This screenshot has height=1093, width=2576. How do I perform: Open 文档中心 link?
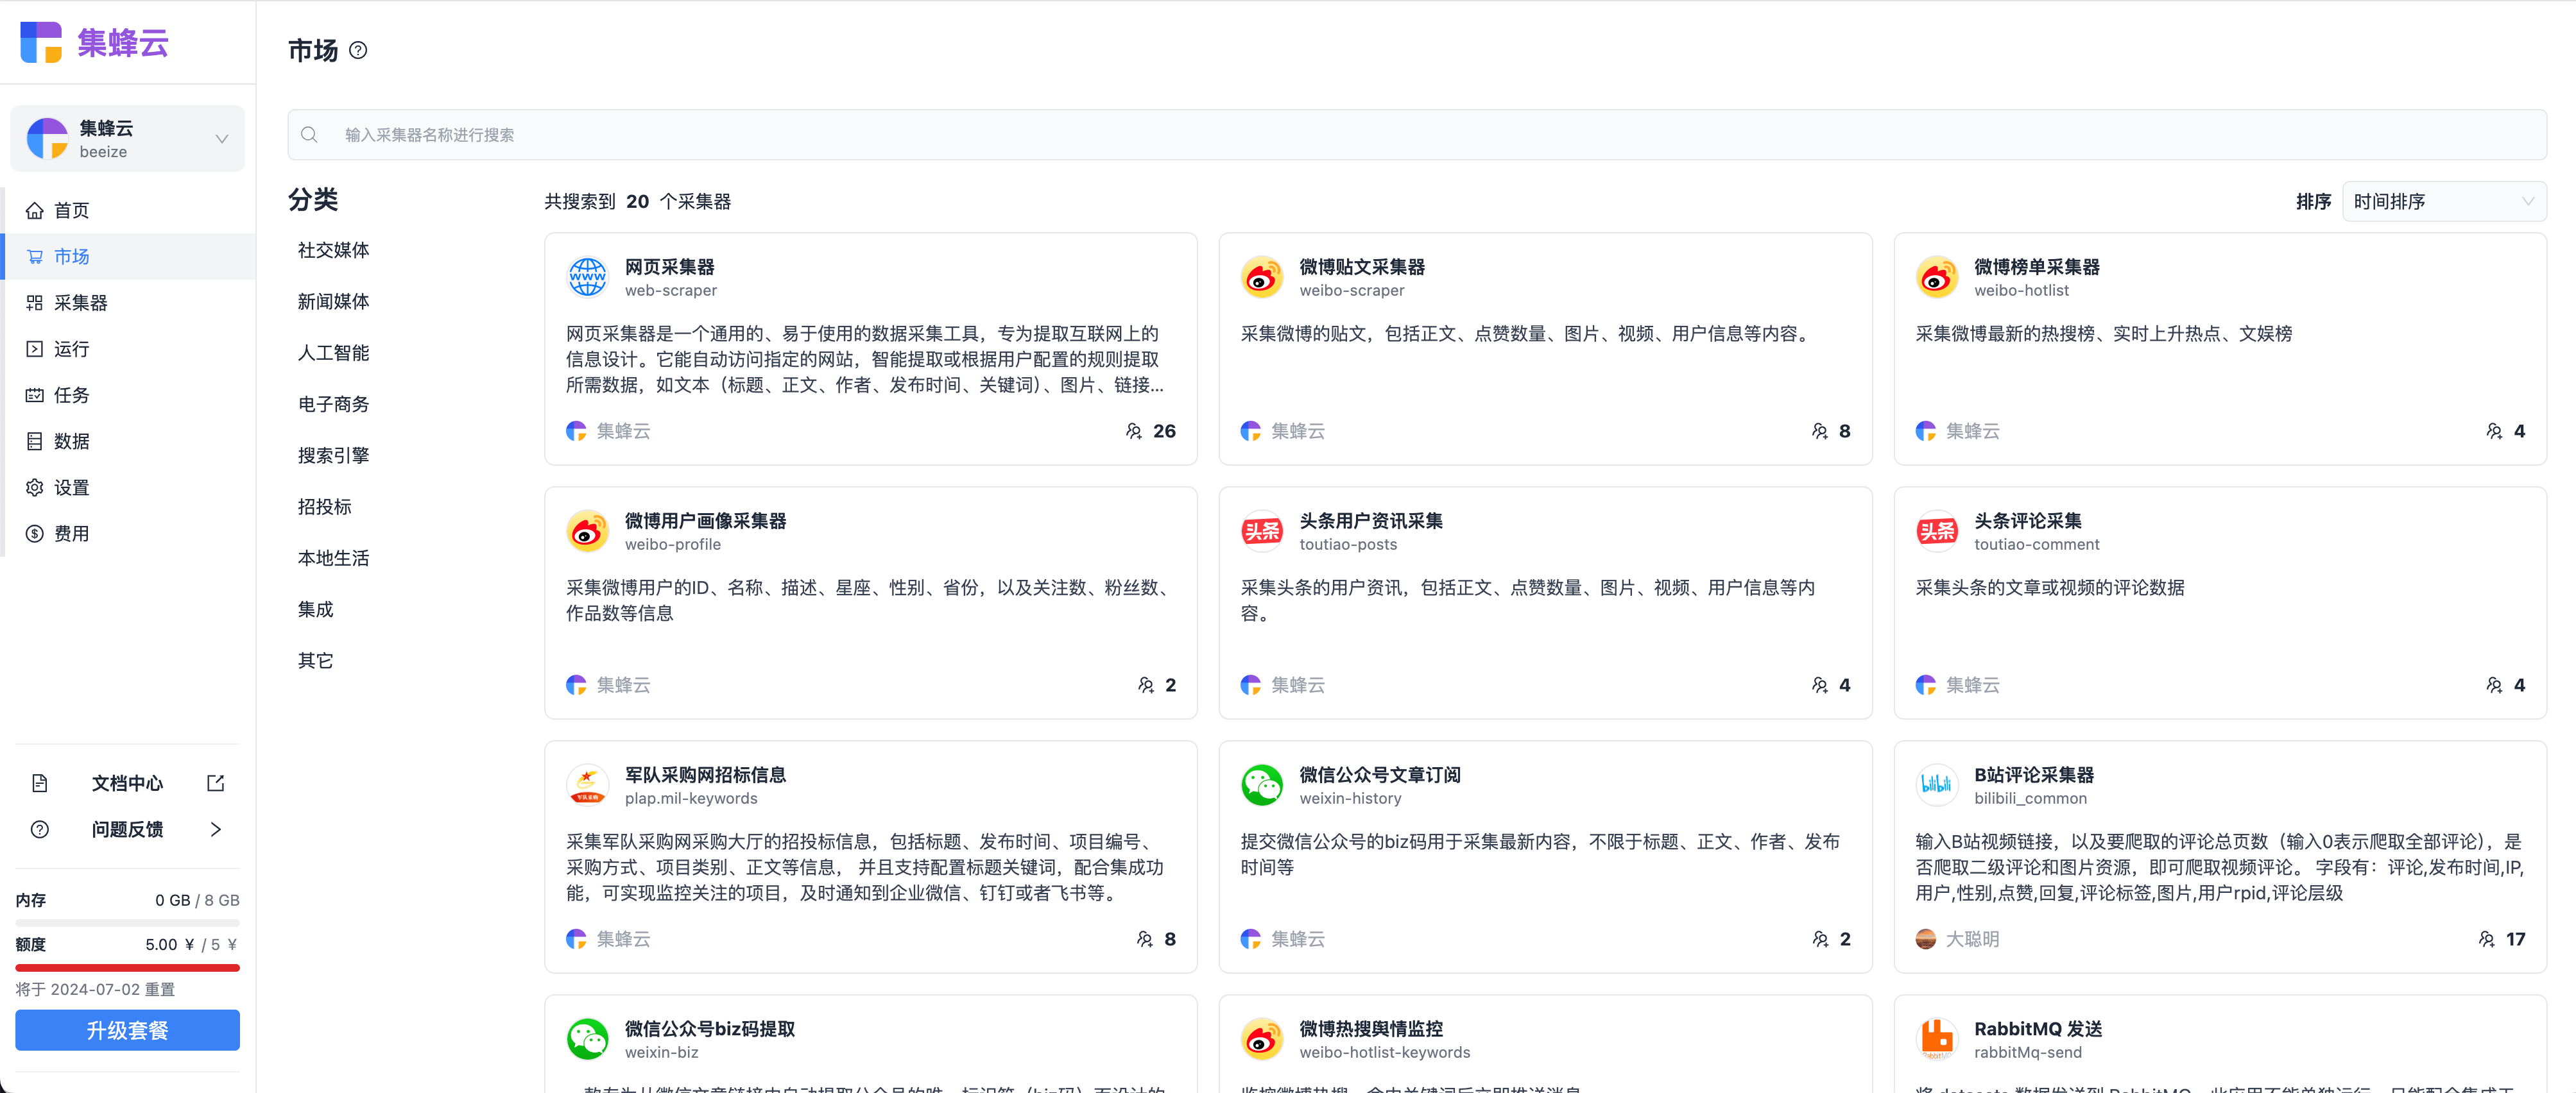(x=128, y=783)
